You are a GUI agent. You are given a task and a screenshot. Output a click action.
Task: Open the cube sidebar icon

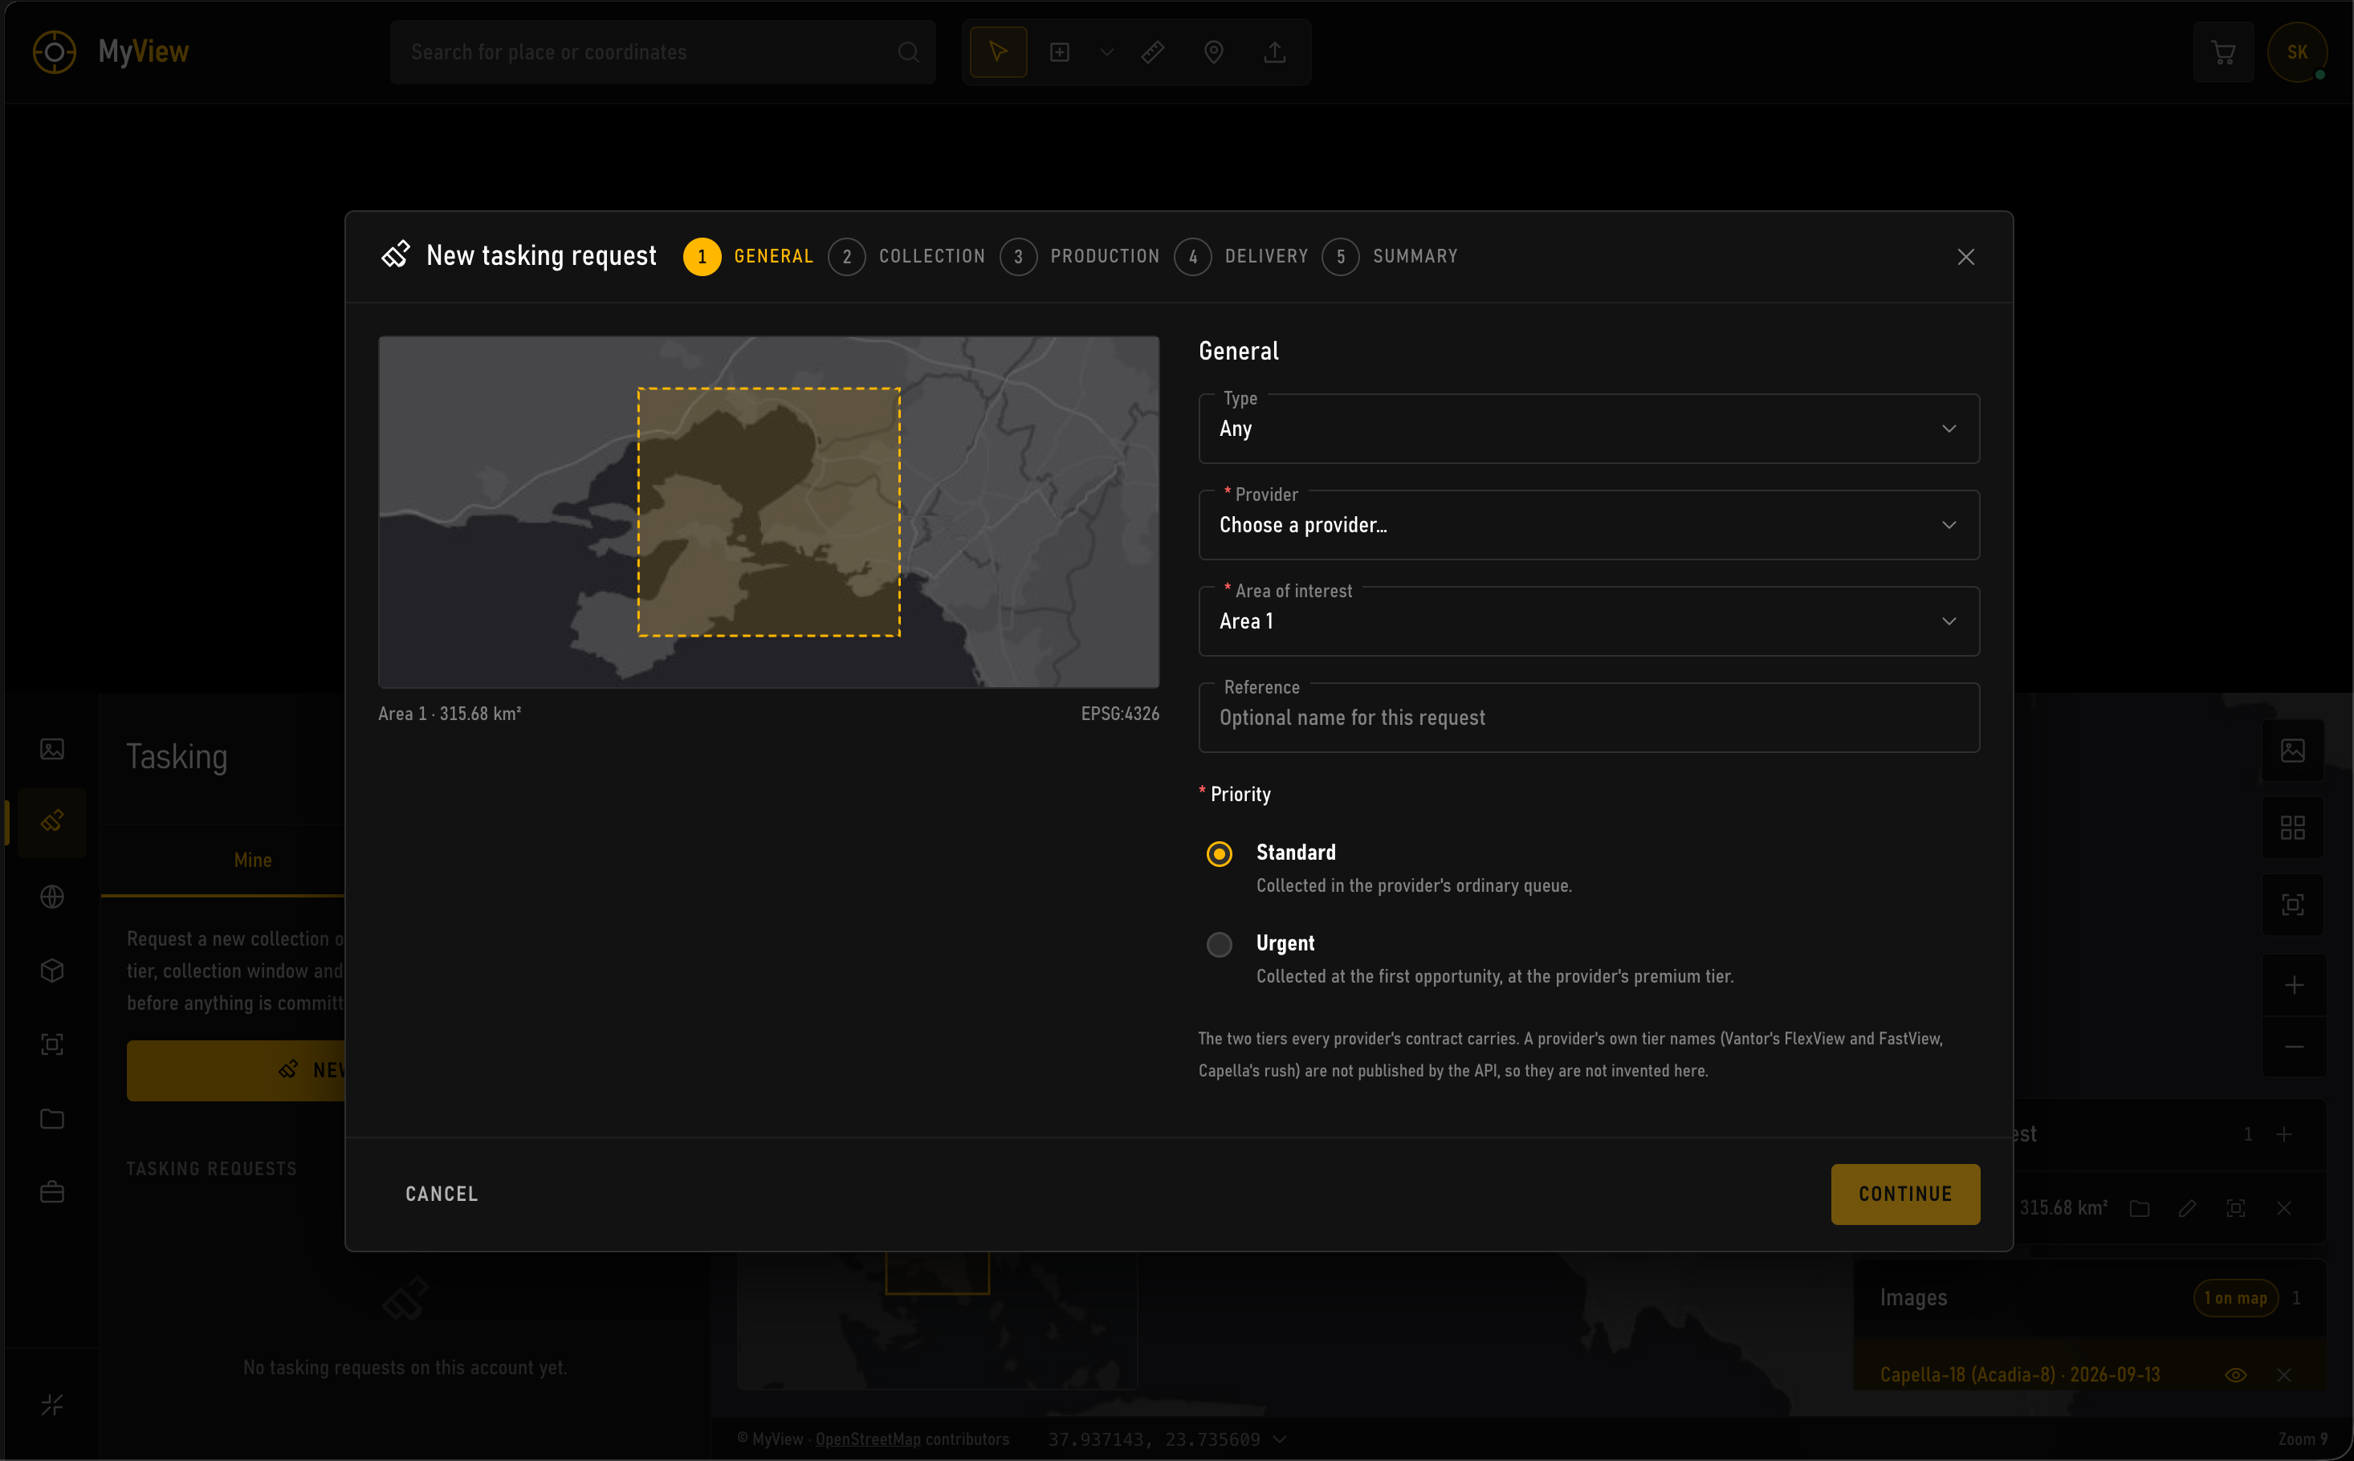pyautogui.click(x=52, y=971)
